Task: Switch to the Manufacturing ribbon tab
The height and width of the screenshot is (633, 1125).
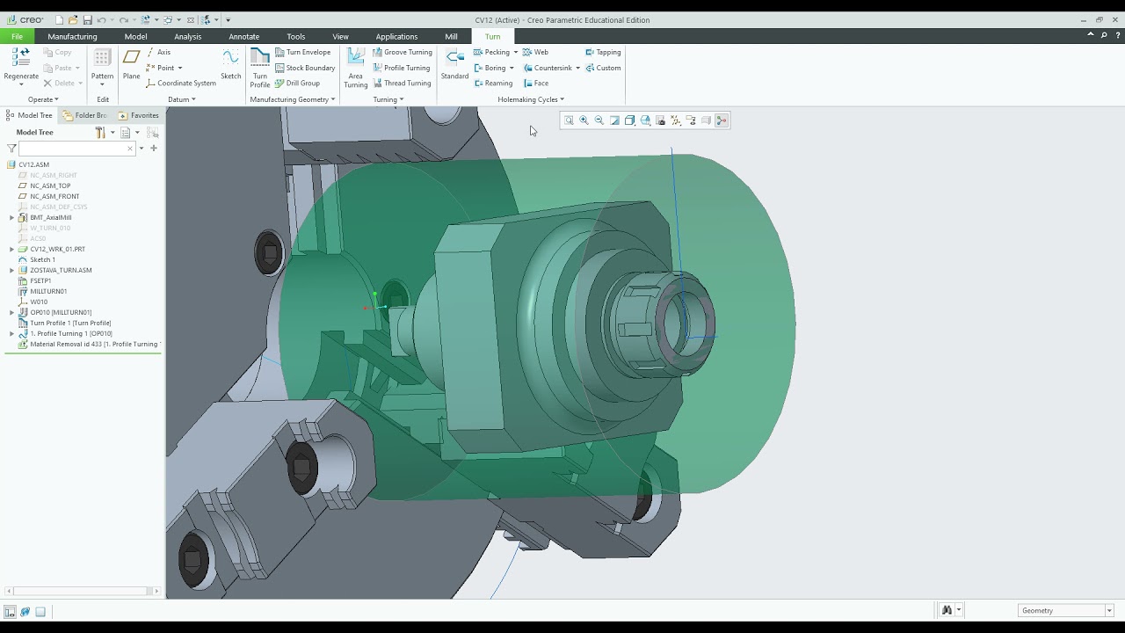Action: point(72,36)
